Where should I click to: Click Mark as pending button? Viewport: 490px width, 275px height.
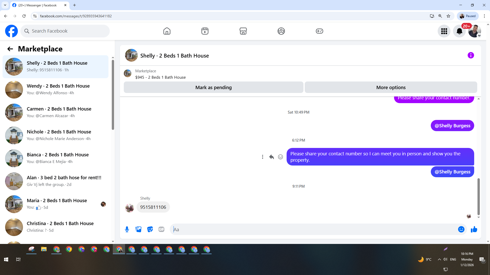(213, 87)
